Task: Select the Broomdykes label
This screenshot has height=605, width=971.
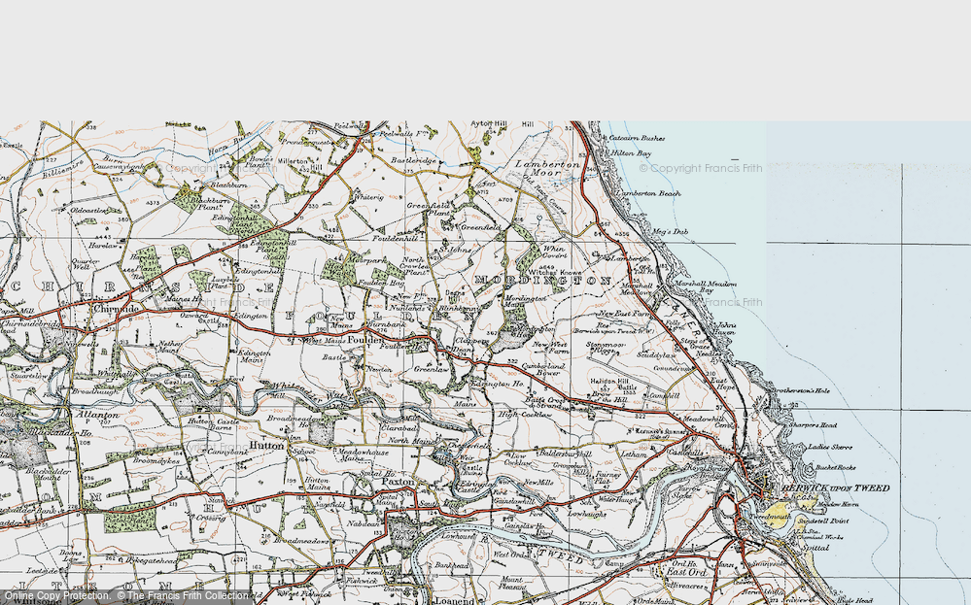Action: pos(156,460)
